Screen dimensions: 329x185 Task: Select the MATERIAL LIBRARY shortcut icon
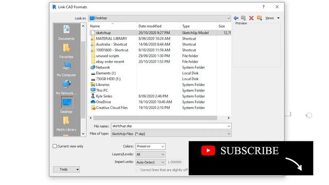[x=93, y=39]
